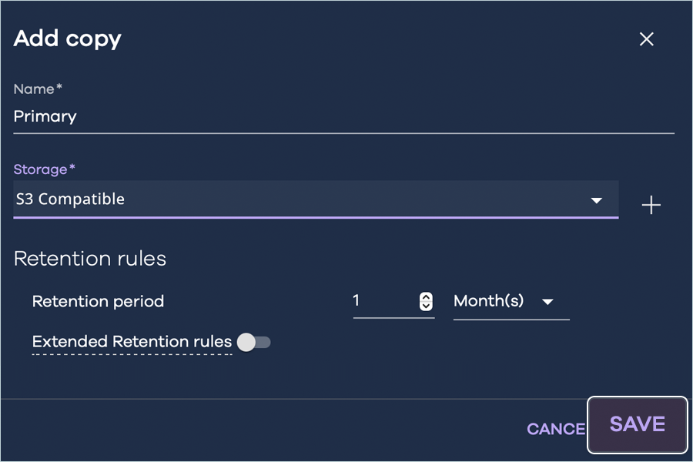The height and width of the screenshot is (462, 693).
Task: Click the Retention period label
Action: (x=98, y=301)
